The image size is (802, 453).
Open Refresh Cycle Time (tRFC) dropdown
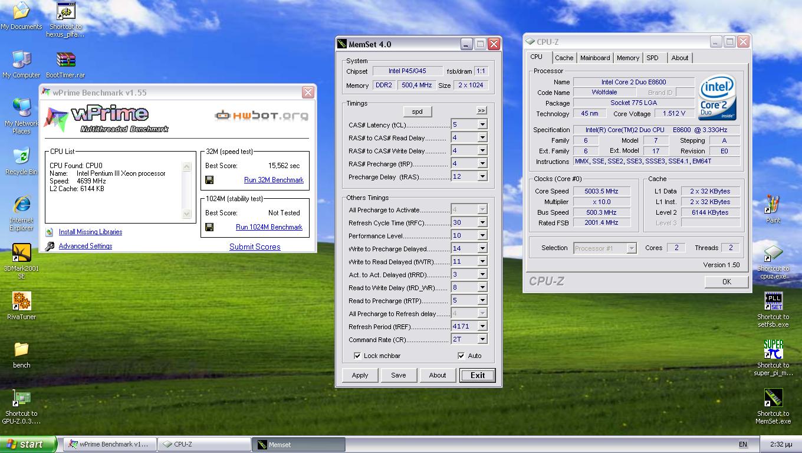pos(482,222)
